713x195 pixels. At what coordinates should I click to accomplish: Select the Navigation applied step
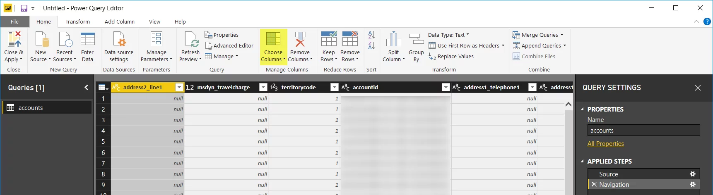(x=643, y=184)
